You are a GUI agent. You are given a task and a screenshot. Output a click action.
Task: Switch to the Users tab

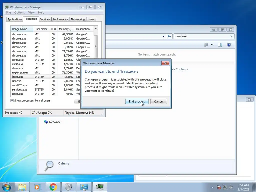tap(91, 19)
